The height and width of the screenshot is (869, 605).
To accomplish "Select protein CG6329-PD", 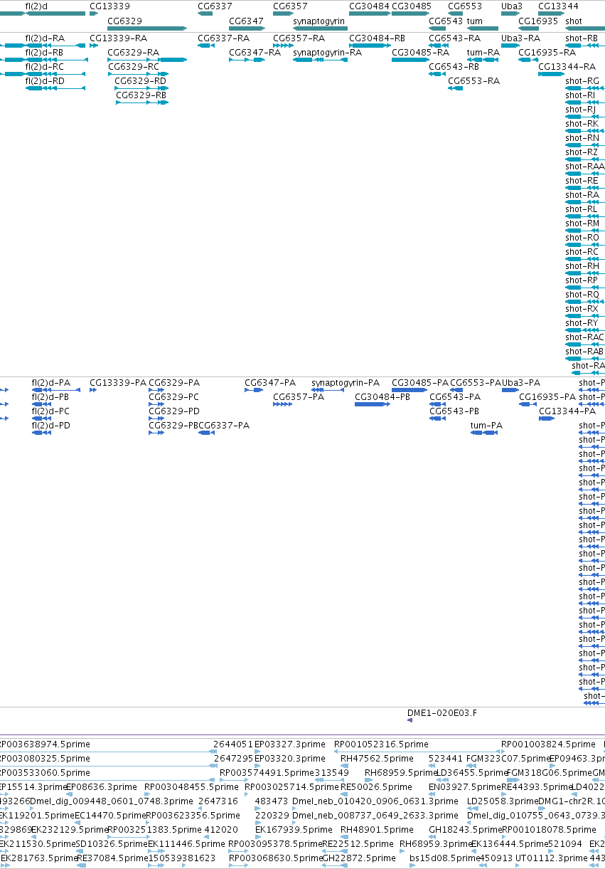I will click(174, 411).
